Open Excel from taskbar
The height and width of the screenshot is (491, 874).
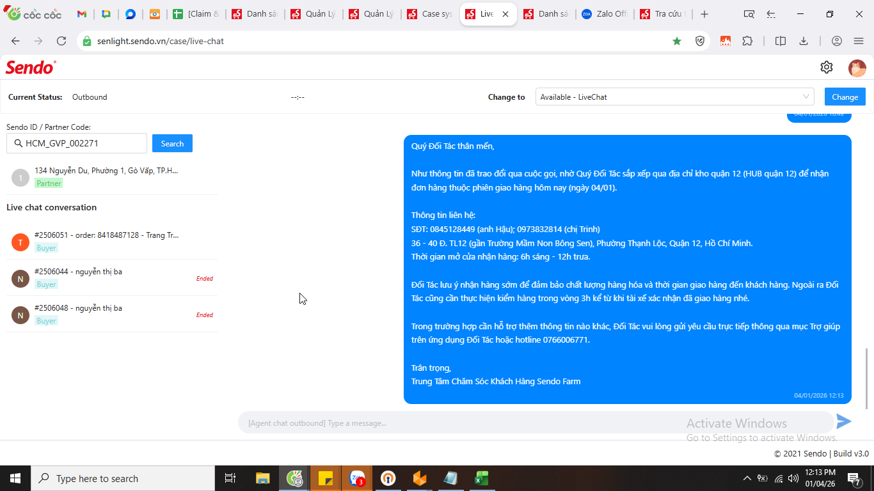point(482,478)
